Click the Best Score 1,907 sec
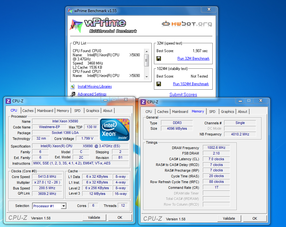The image size is (286, 227). tap(200, 51)
